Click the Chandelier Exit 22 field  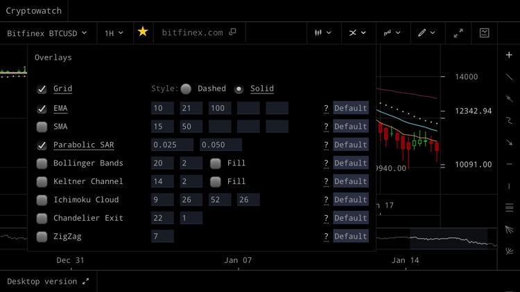pos(162,218)
